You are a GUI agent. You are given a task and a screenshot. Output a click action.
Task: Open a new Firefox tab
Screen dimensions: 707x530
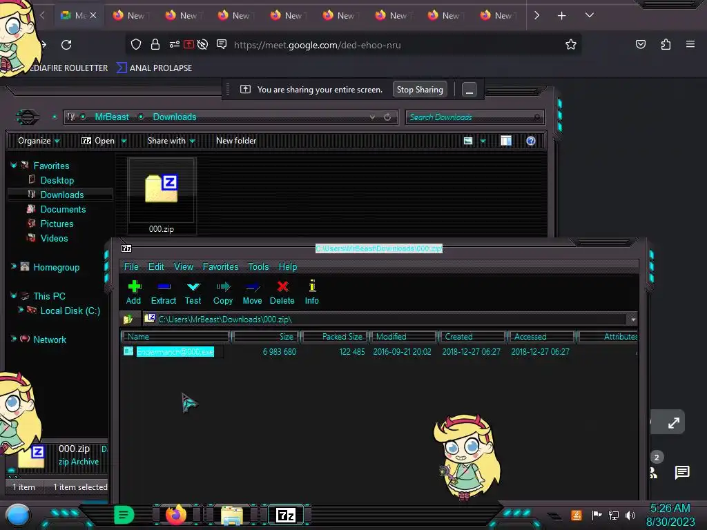coord(561,16)
